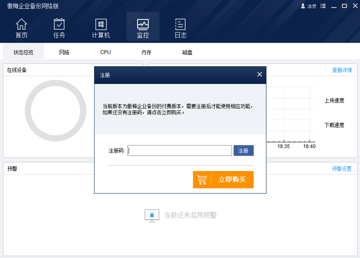Click the shopping cart icon
Viewport: 360px width, 258px height.
(202, 180)
